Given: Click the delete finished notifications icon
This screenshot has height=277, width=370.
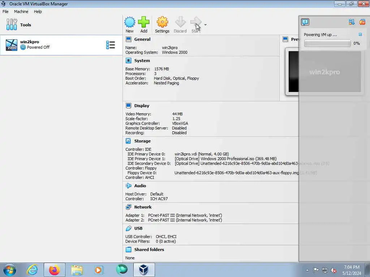Looking at the screenshot, I should 362,22.
